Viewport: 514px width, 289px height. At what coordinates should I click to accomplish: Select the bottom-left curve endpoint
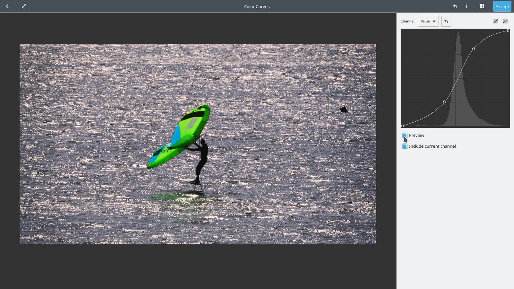(403, 126)
